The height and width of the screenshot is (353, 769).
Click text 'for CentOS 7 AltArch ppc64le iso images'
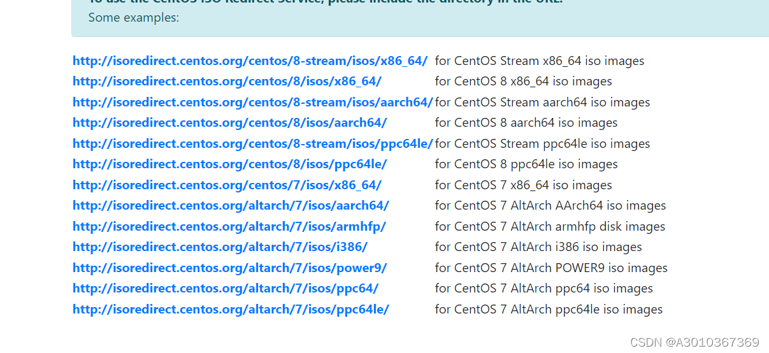click(x=549, y=310)
